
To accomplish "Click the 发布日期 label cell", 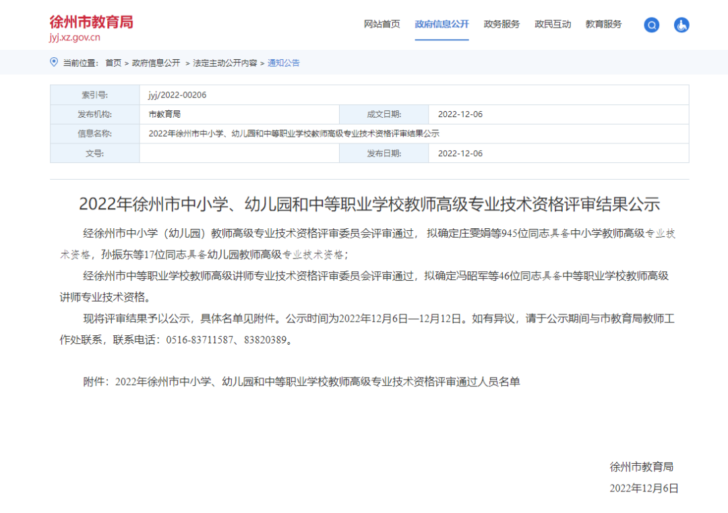I will 384,153.
